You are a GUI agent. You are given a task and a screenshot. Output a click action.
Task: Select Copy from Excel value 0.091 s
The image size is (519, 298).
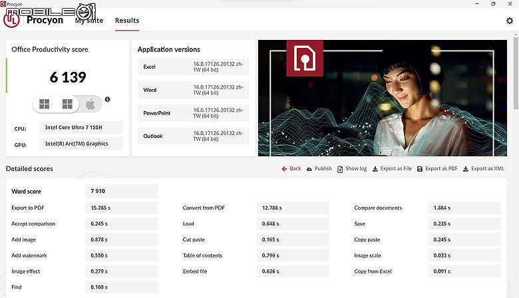click(464, 271)
